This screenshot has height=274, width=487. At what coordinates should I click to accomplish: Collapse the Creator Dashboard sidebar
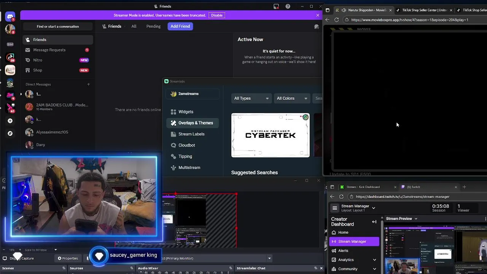pyautogui.click(x=374, y=222)
